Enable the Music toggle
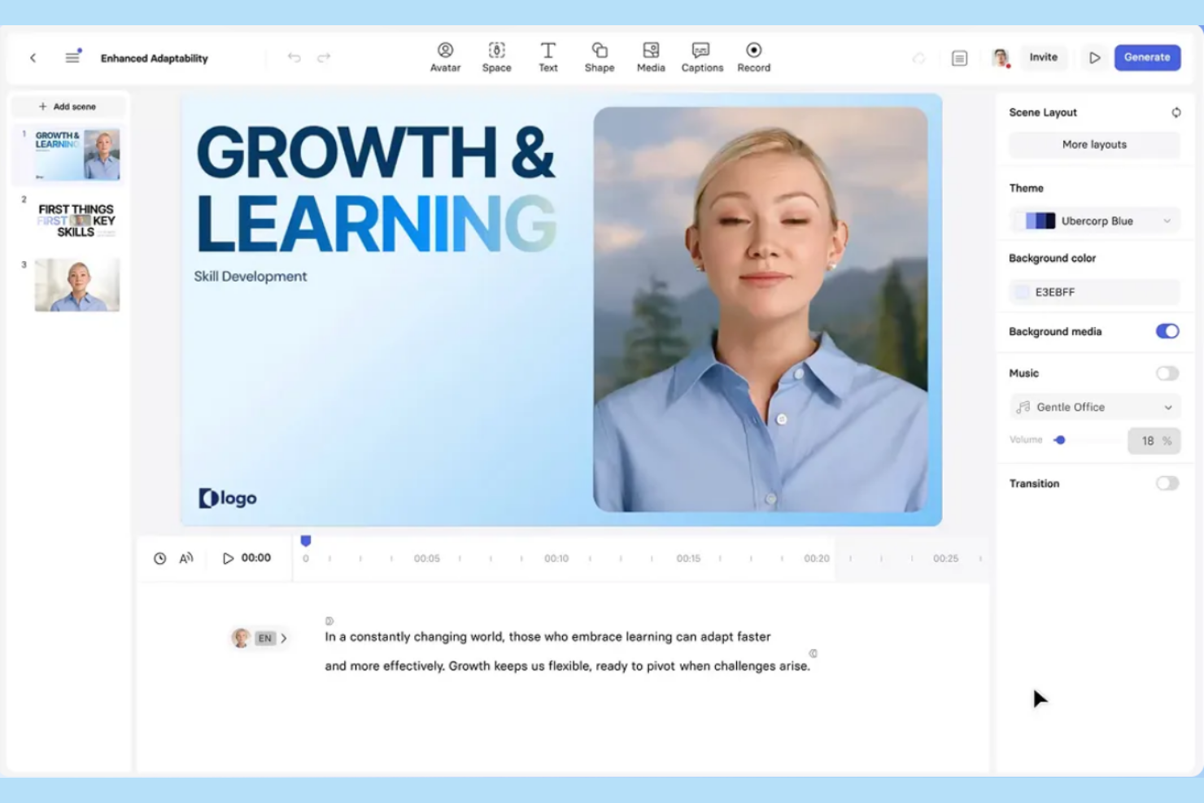 [1167, 373]
